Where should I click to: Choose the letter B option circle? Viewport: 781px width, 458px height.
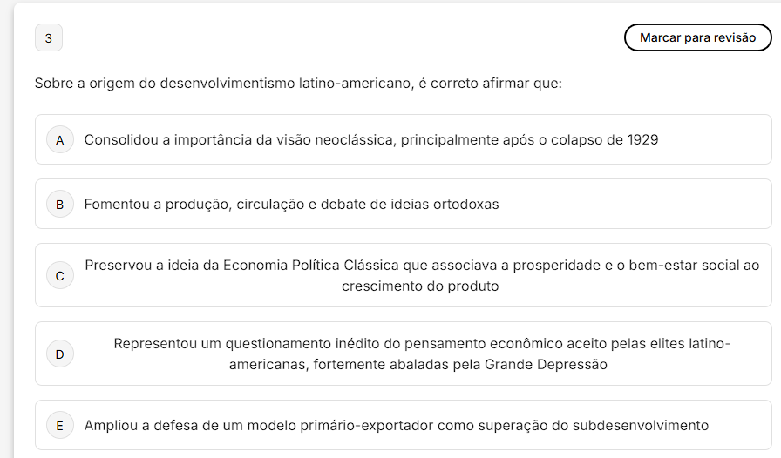(59, 205)
